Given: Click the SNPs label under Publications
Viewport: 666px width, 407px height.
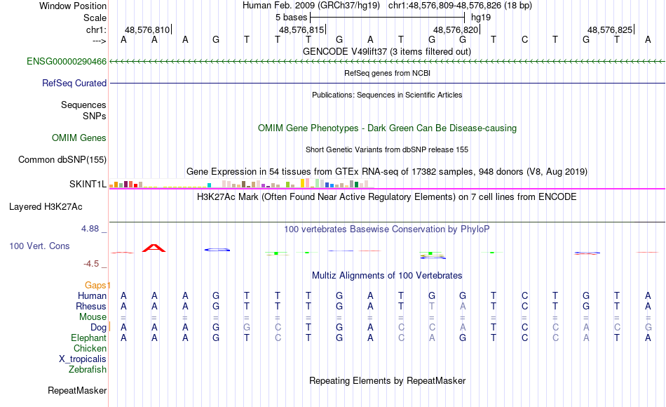Looking at the screenshot, I should 95,116.
